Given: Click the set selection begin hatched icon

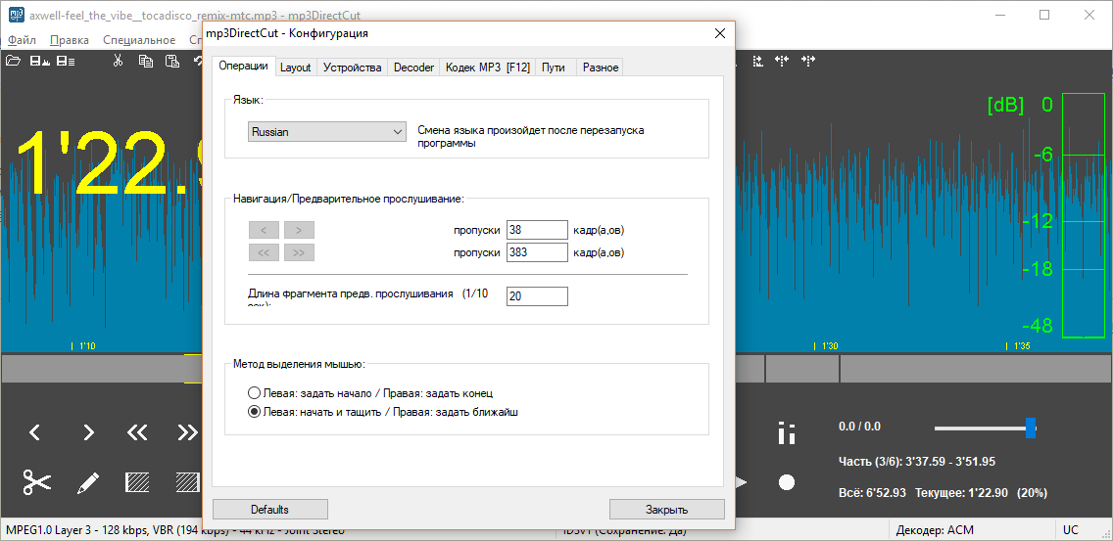Looking at the screenshot, I should click(x=136, y=483).
